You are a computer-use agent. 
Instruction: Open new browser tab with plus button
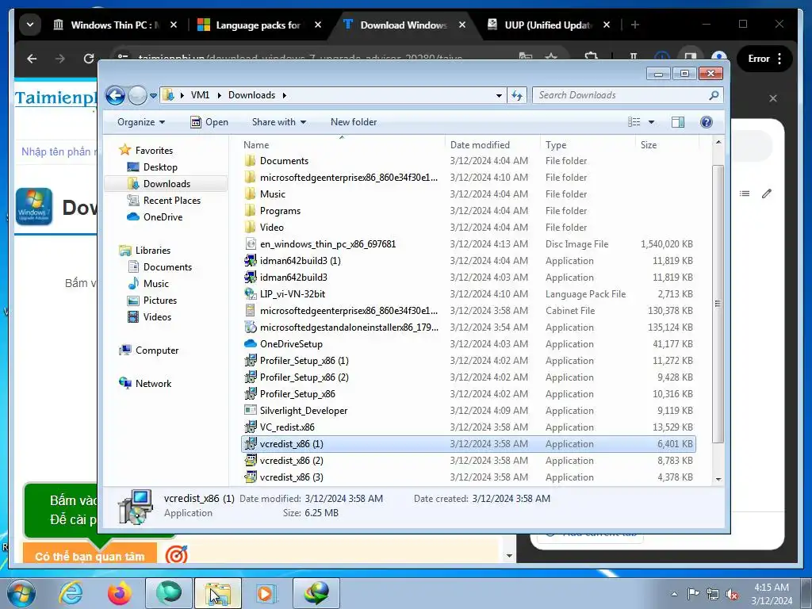[635, 25]
